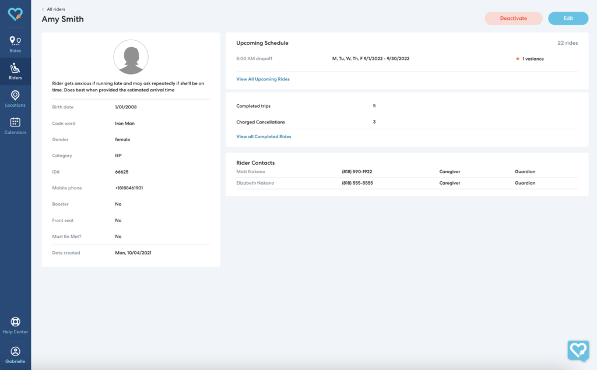
Task: Click Amy Smith's profile avatar placeholder
Action: tap(131, 57)
